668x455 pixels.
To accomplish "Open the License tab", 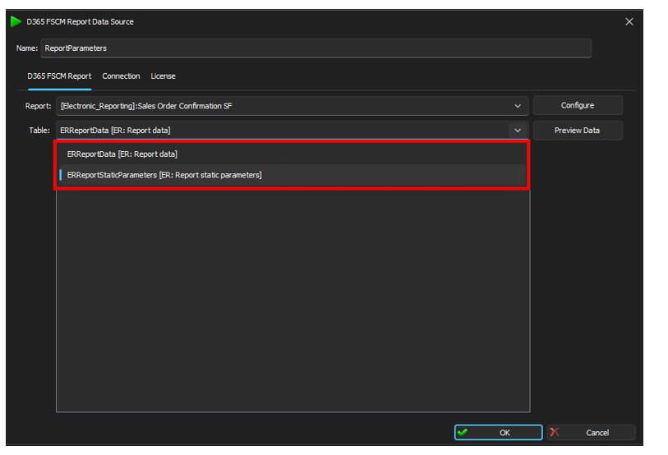I will click(x=163, y=76).
